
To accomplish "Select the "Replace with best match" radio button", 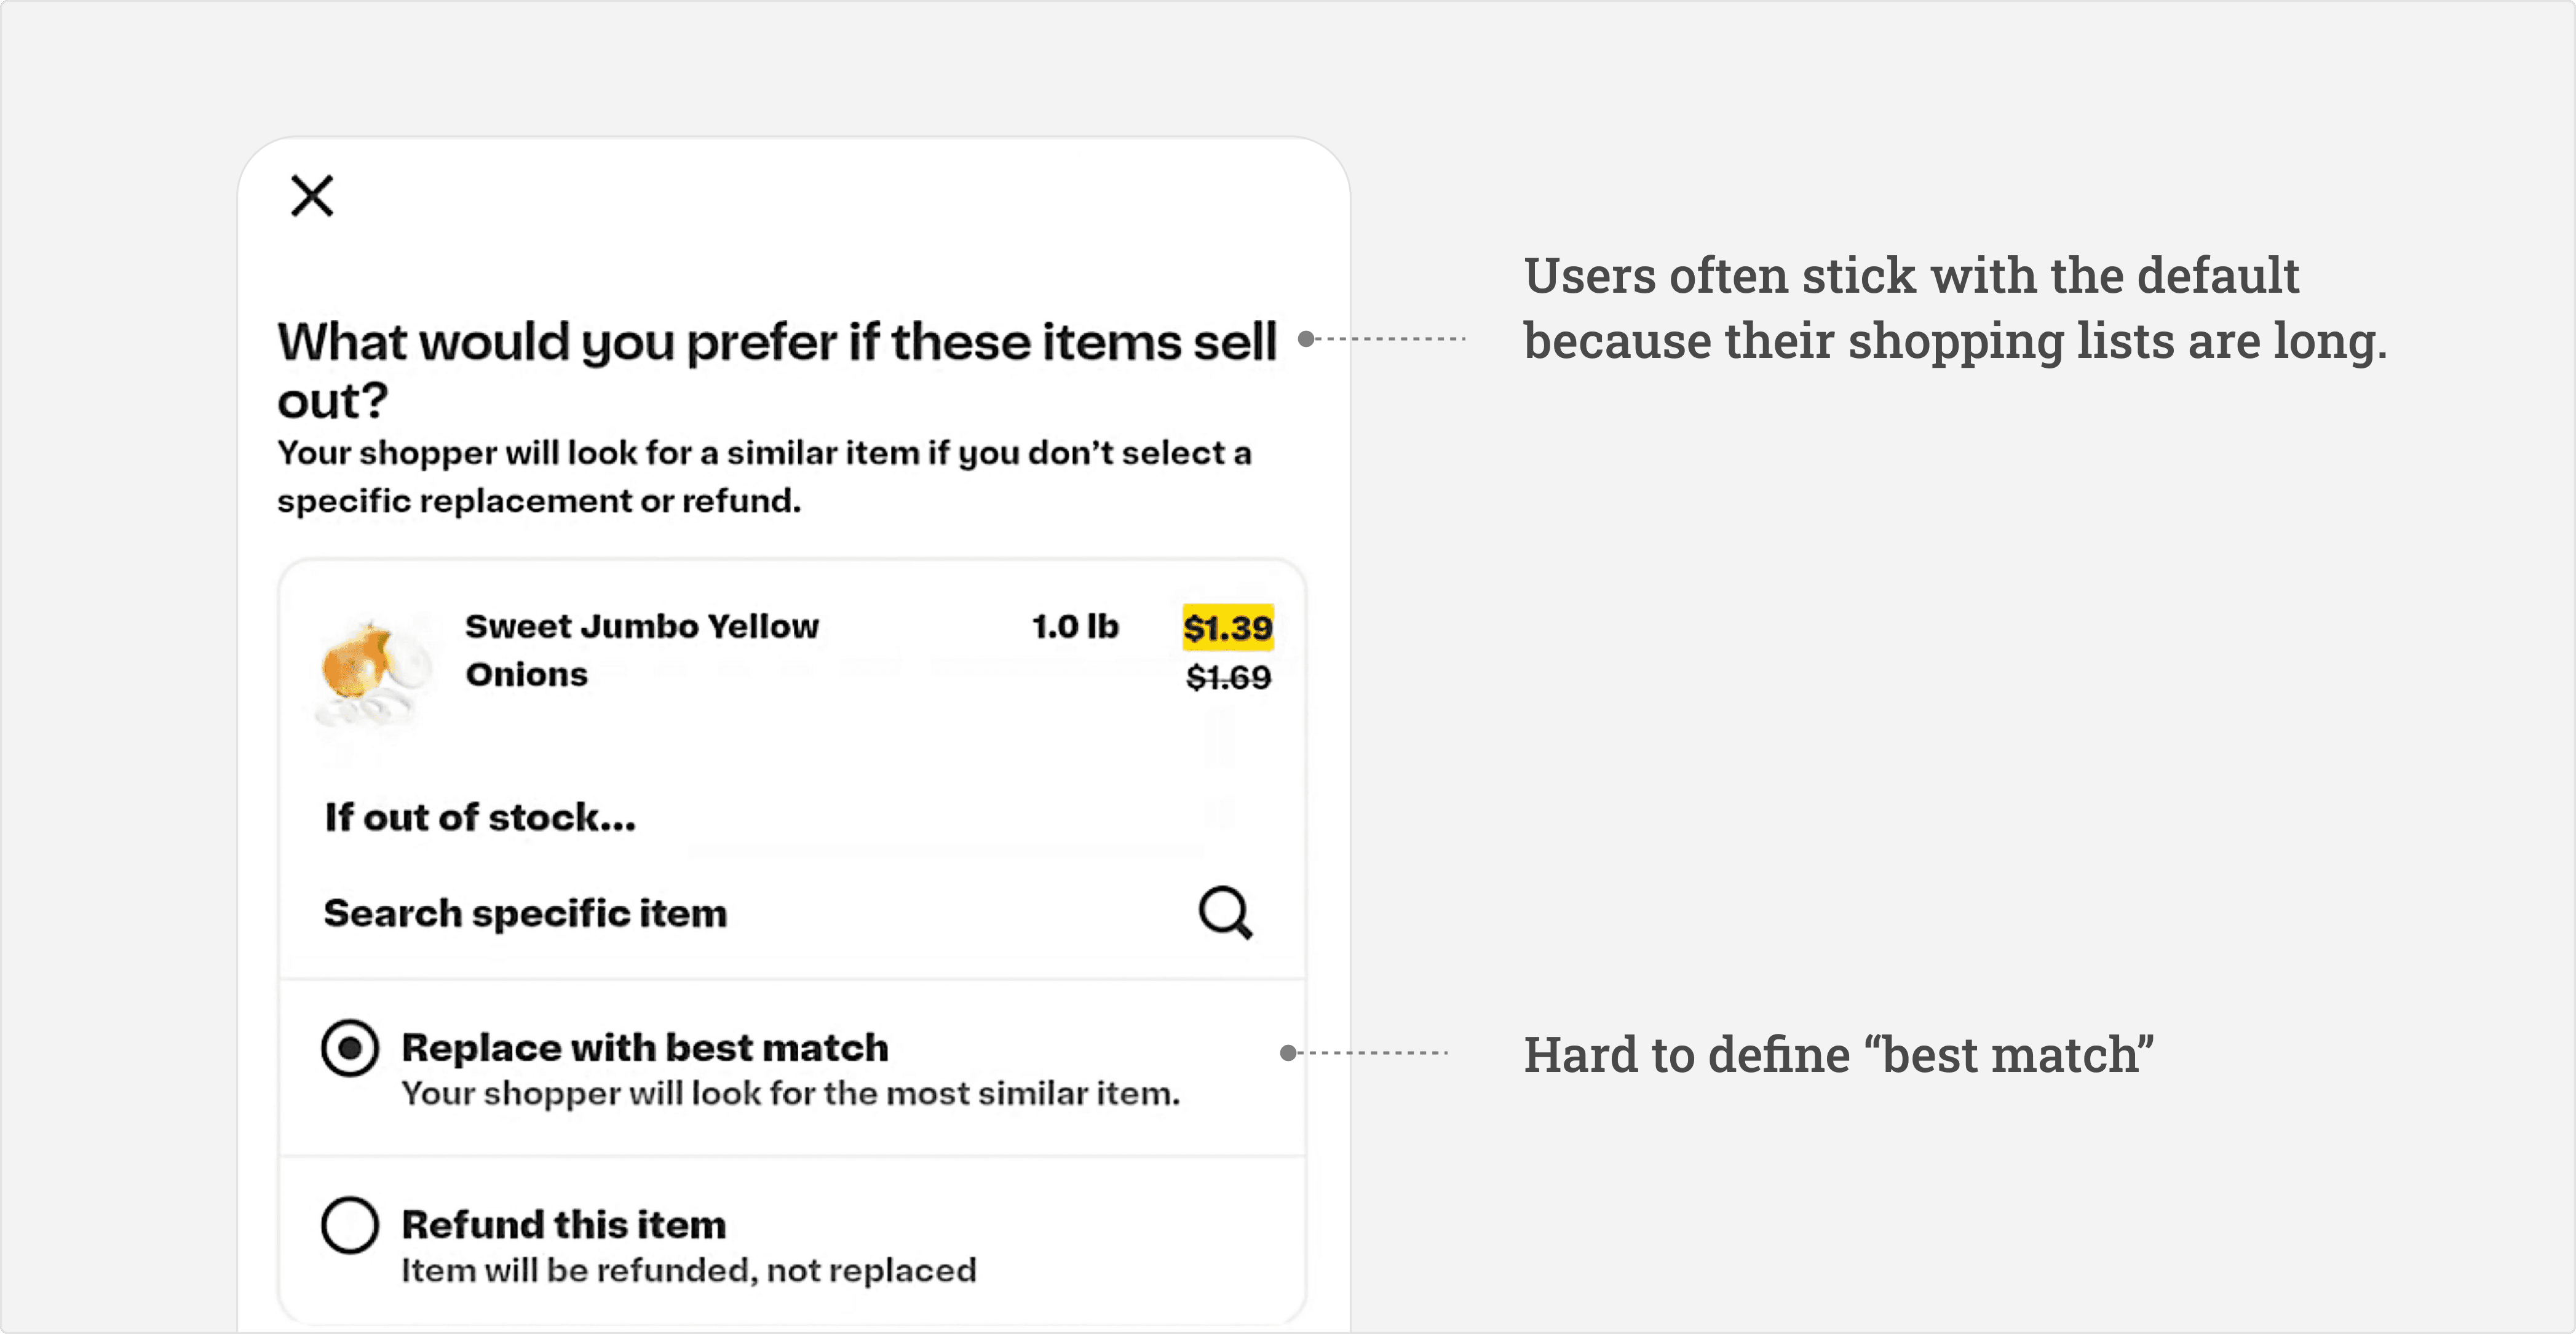I will pos(350,1048).
